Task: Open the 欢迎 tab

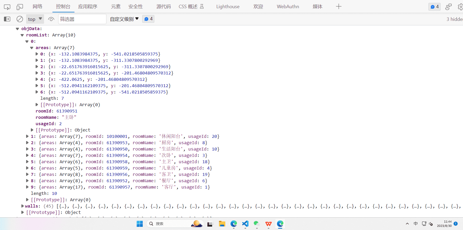Action: (x=258, y=7)
